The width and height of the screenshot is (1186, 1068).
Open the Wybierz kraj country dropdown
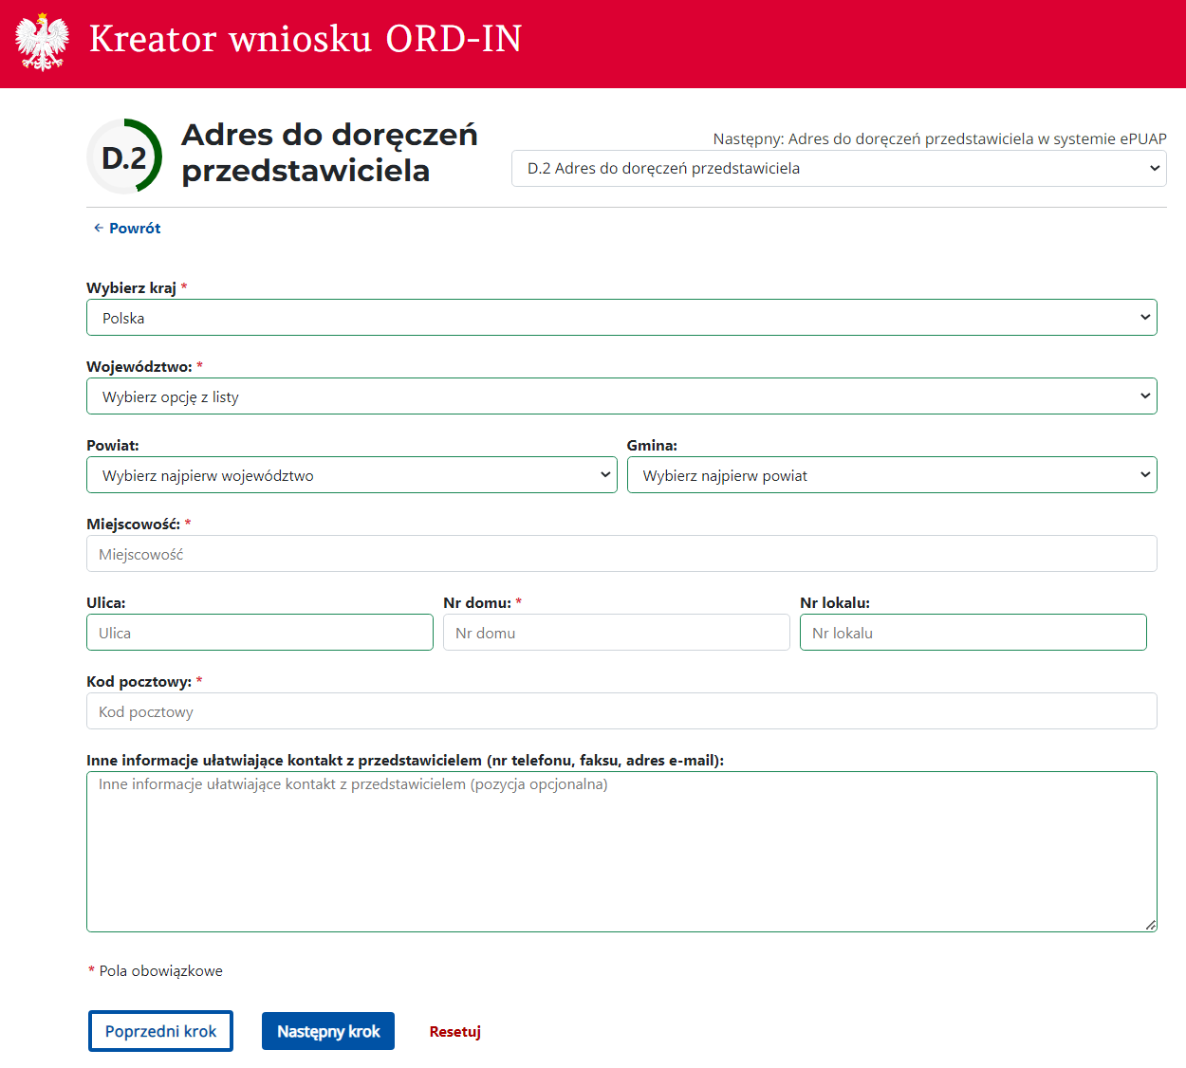(621, 318)
